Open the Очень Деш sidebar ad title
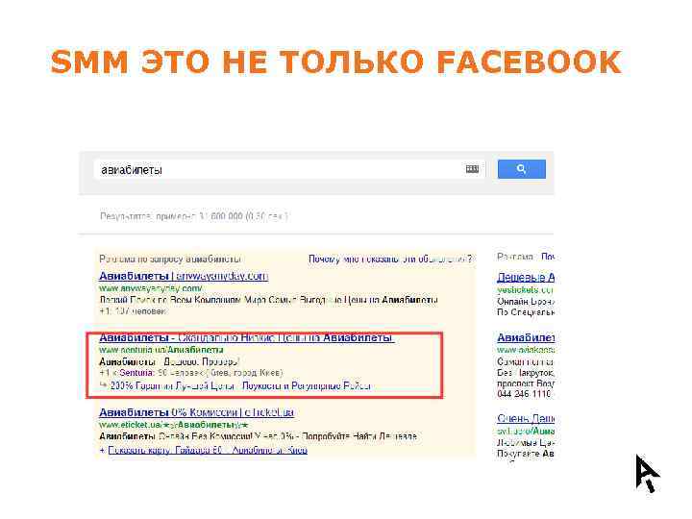This screenshot has height=519, width=692. pyautogui.click(x=526, y=418)
